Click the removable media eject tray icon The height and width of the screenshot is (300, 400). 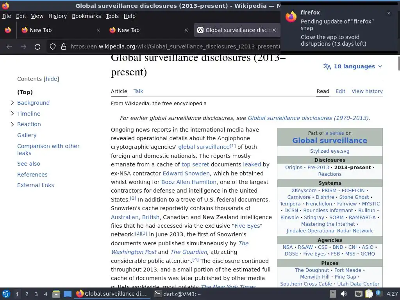coord(332,294)
